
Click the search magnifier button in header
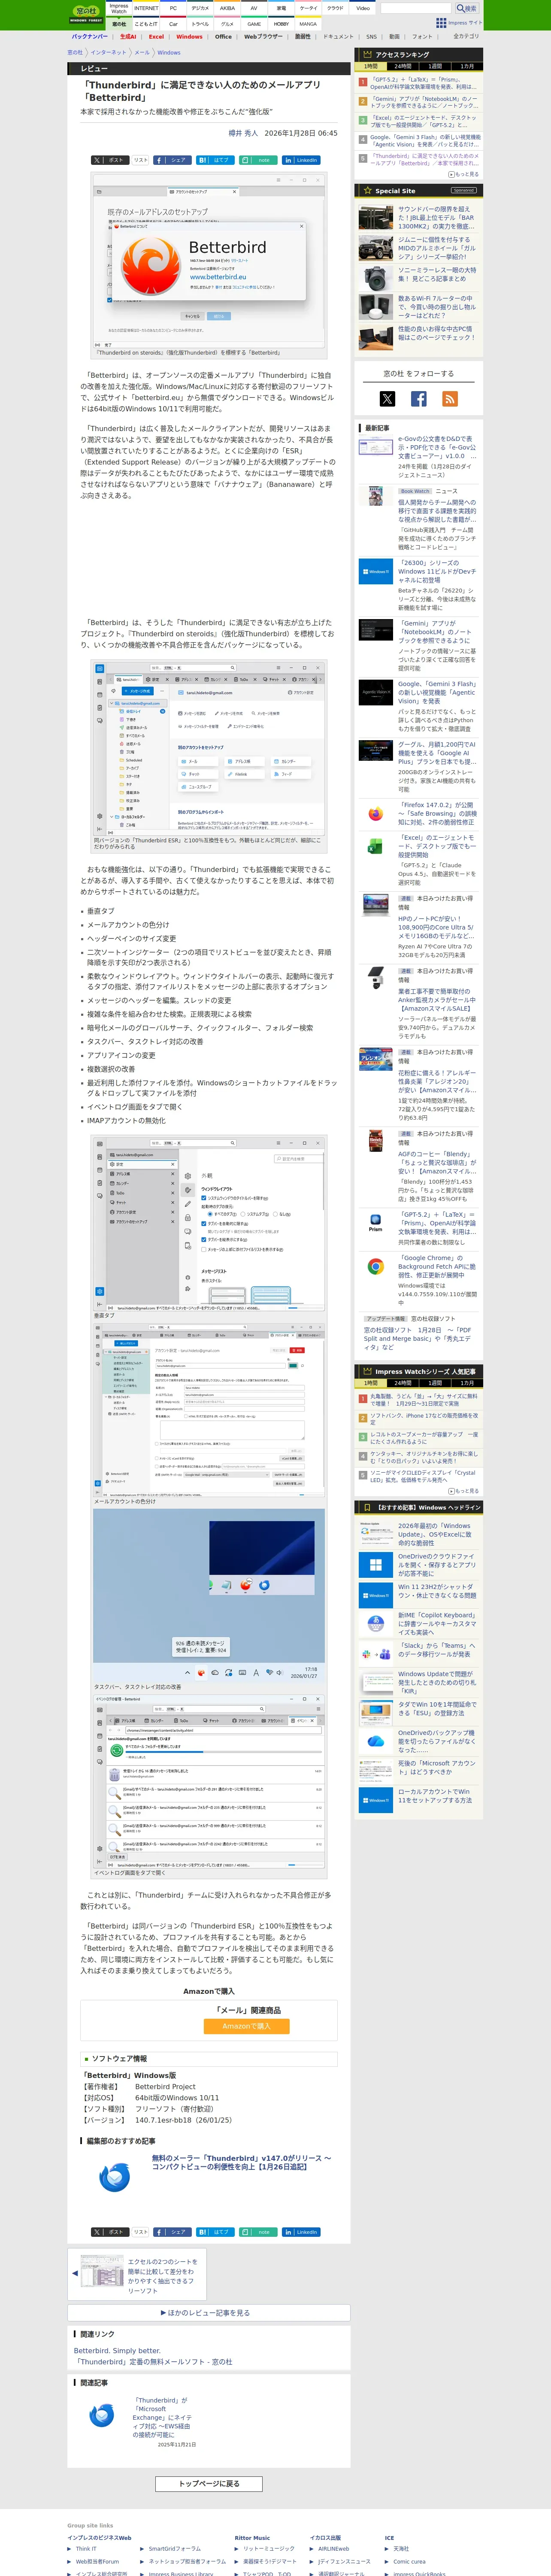[466, 8]
